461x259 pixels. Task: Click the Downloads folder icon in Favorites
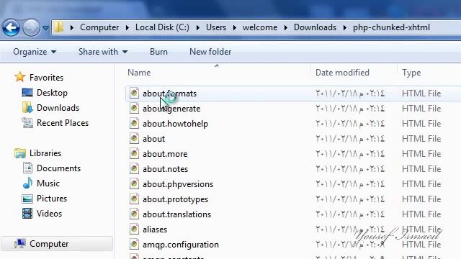point(27,108)
